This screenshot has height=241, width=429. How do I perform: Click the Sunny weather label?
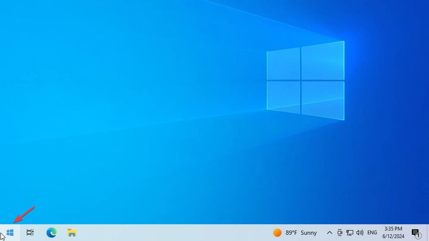(x=309, y=233)
